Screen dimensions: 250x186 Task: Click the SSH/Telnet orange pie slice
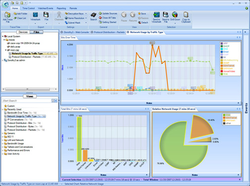point(201,127)
